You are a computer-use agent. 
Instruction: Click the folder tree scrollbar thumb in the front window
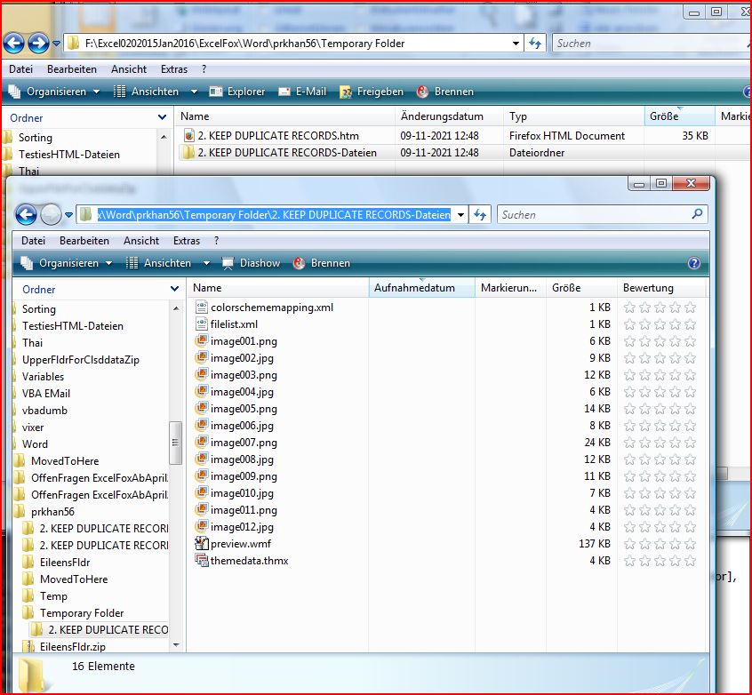[x=175, y=443]
